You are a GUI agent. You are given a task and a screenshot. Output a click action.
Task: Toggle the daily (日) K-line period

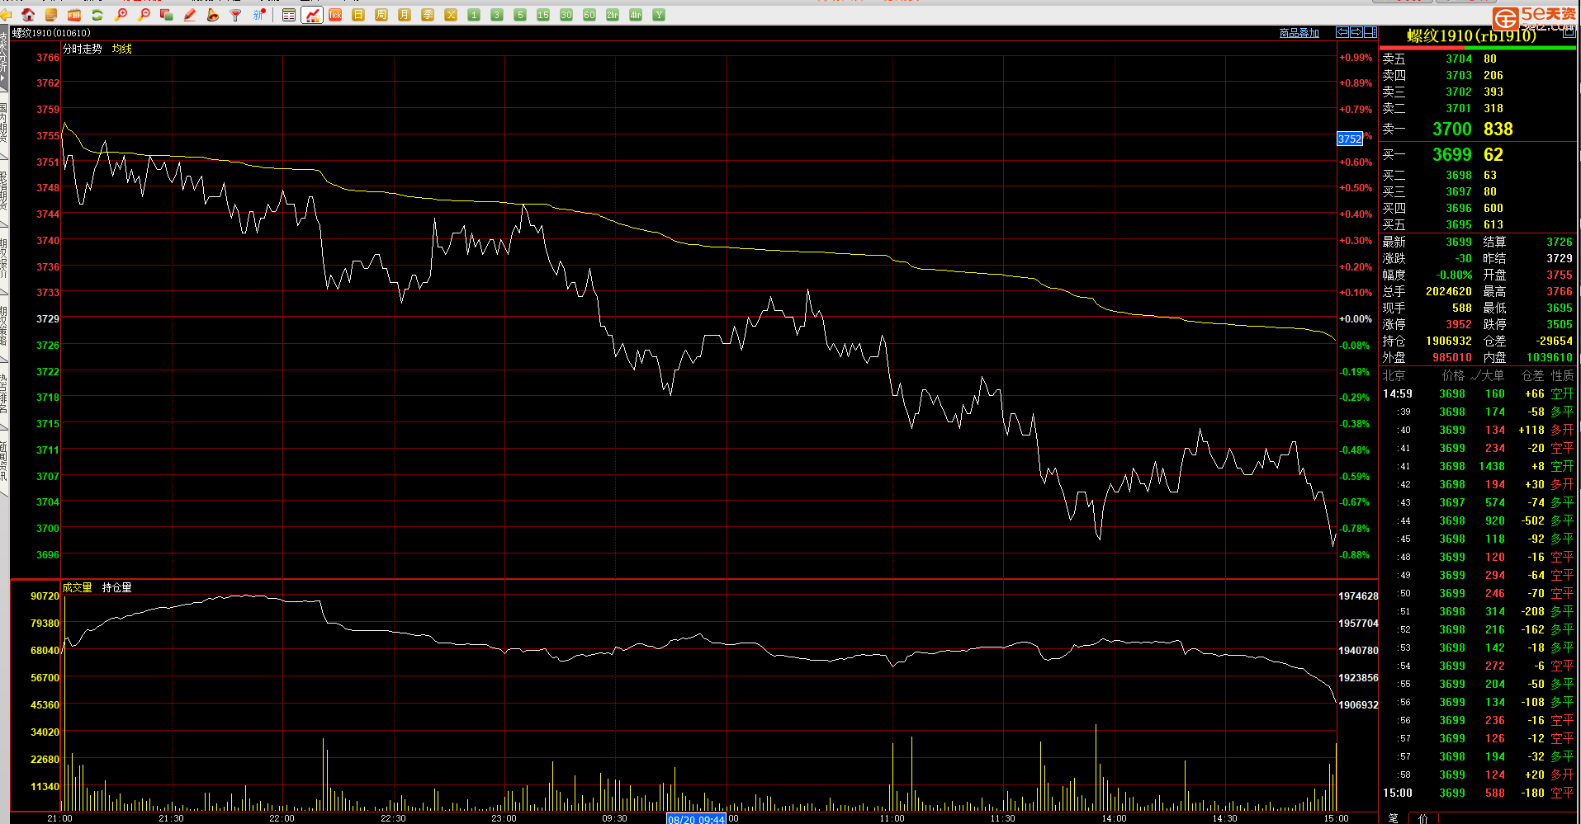coord(358,15)
